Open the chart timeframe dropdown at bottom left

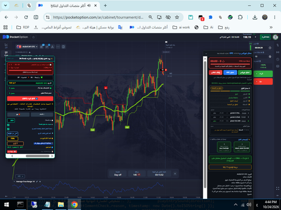pyautogui.click(x=20, y=176)
